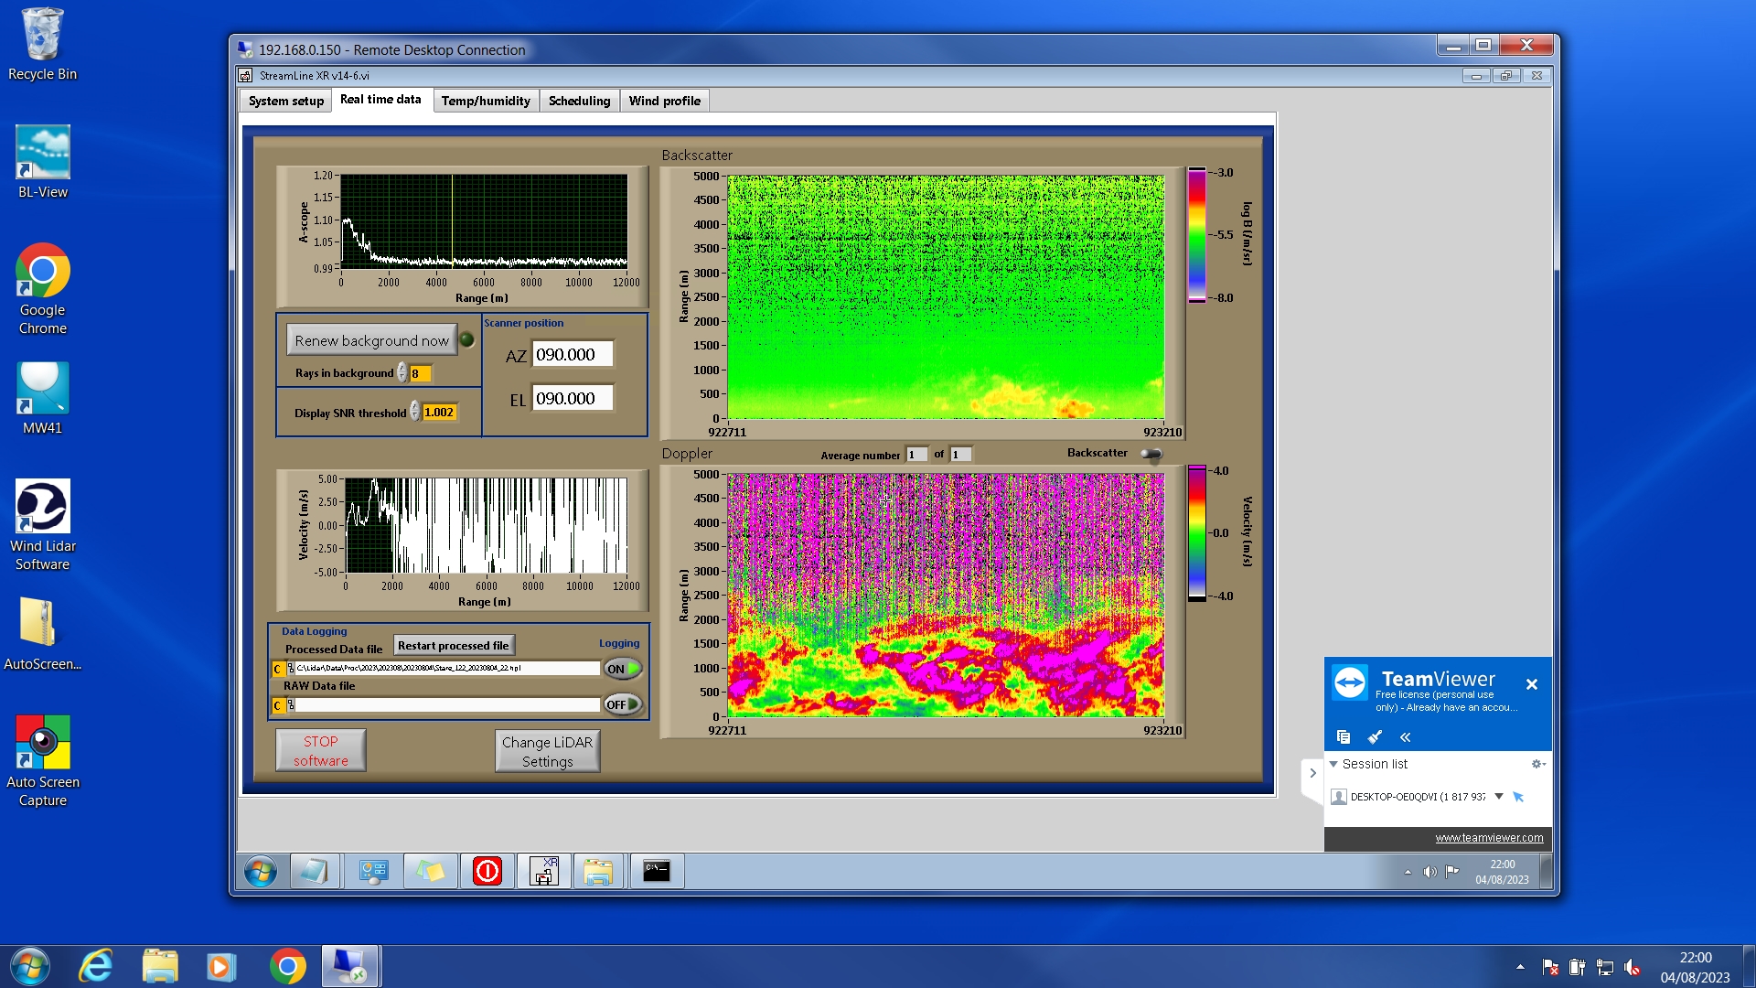Click the red power icon in the remote taskbar
Image resolution: width=1756 pixels, height=988 pixels.
click(x=487, y=872)
